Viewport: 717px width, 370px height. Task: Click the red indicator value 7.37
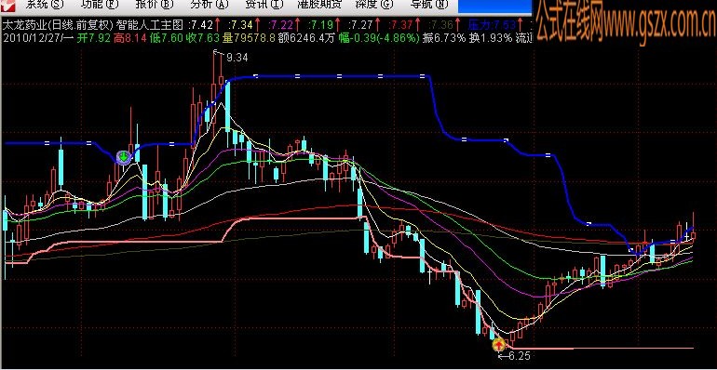[399, 24]
